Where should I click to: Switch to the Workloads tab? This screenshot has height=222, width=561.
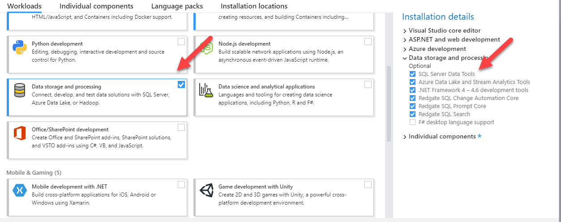pyautogui.click(x=24, y=6)
